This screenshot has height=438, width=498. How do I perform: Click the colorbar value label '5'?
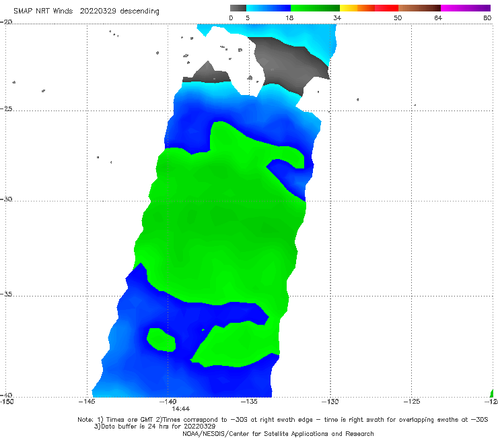tap(248, 18)
